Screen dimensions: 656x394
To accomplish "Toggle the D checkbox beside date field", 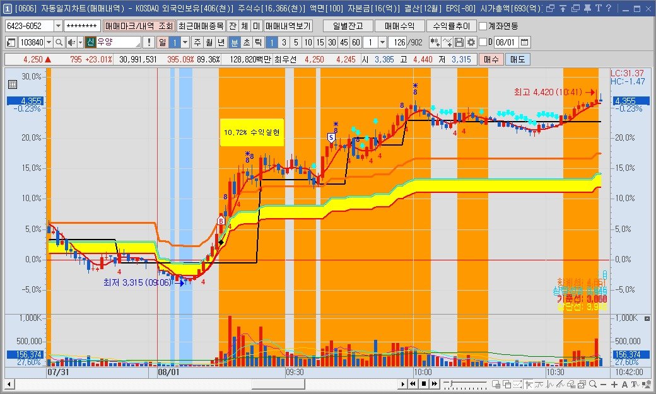I will [x=483, y=42].
